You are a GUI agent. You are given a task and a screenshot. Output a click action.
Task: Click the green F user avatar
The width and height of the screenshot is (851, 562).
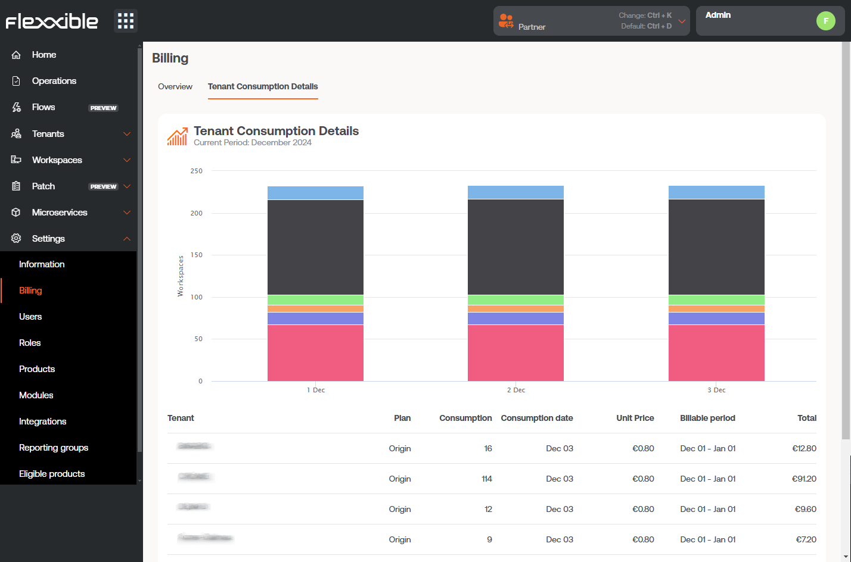click(826, 21)
